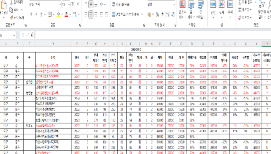Click the Format as Table icon
The height and width of the screenshot is (154, 271).
(x=191, y=5)
